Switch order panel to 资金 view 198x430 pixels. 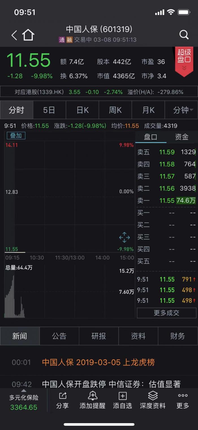182,137
